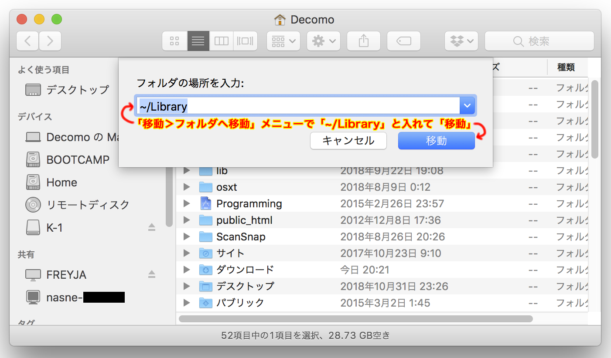Select BOOTCAMP in the sidebar

78,160
